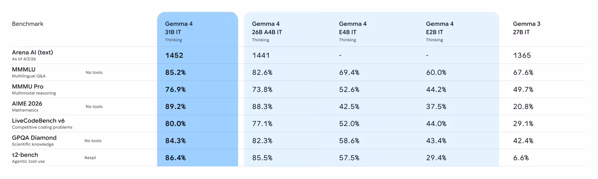Click the 88.3% AIME 2026 value
The height and width of the screenshot is (179, 598).
coord(262,106)
